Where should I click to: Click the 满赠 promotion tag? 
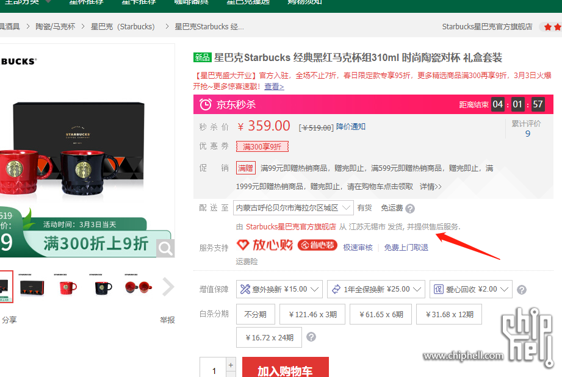245,168
